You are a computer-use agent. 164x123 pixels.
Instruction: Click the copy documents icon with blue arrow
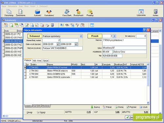[x=22, y=25]
